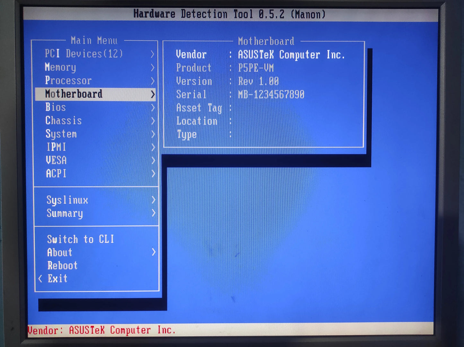Click the Hardware Detection Tool title bar
The image size is (464, 347).
[230, 14]
